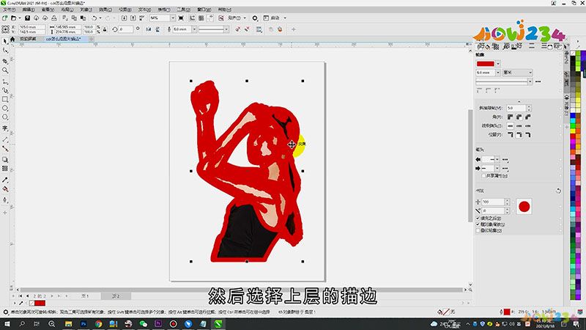Click the New document icon
Image resolution: width=586 pixels, height=330 pixels.
click(x=5, y=18)
